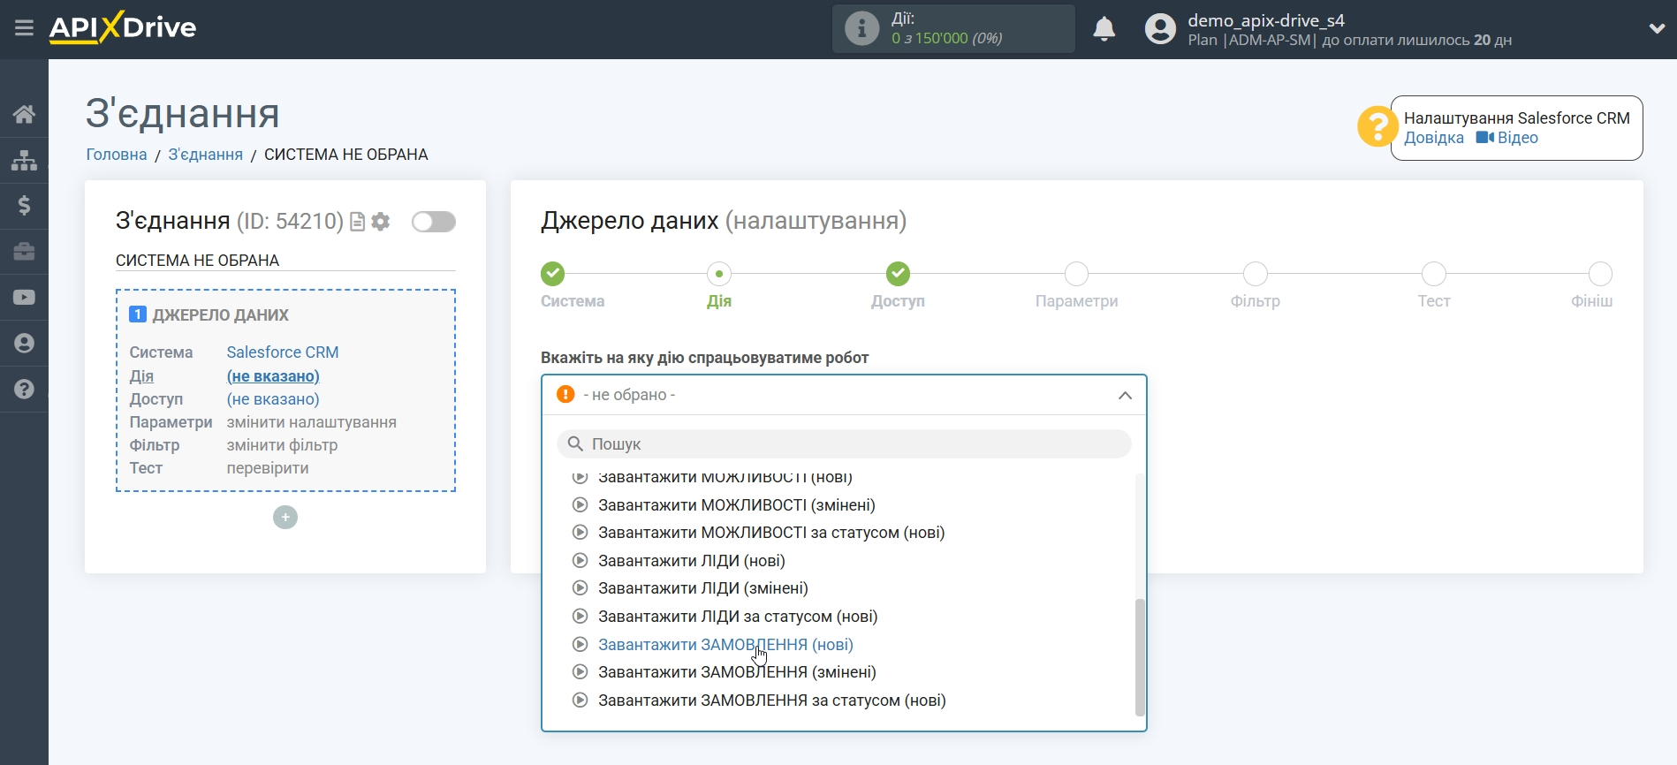Image resolution: width=1677 pixels, height=765 pixels.
Task: Open the З'єднання breadcrumb link
Action: pos(205,155)
